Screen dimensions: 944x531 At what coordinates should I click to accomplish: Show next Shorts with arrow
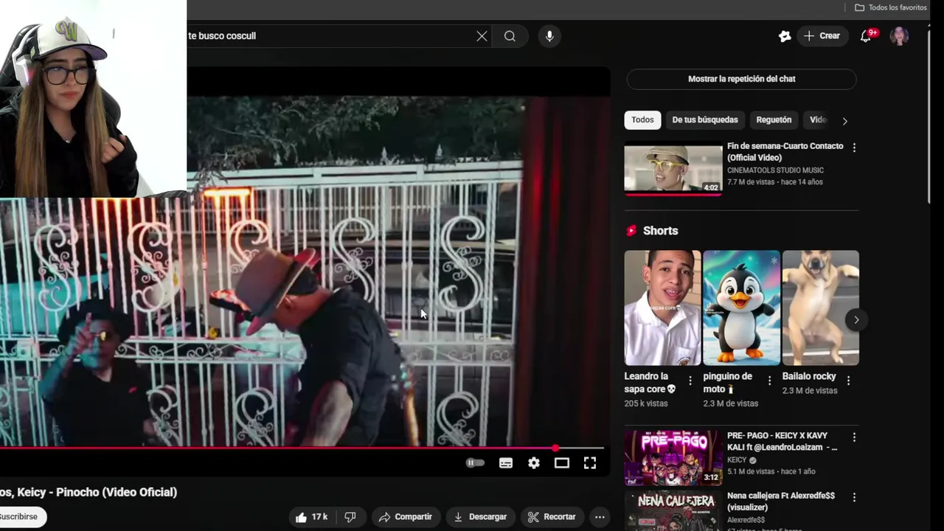click(856, 319)
